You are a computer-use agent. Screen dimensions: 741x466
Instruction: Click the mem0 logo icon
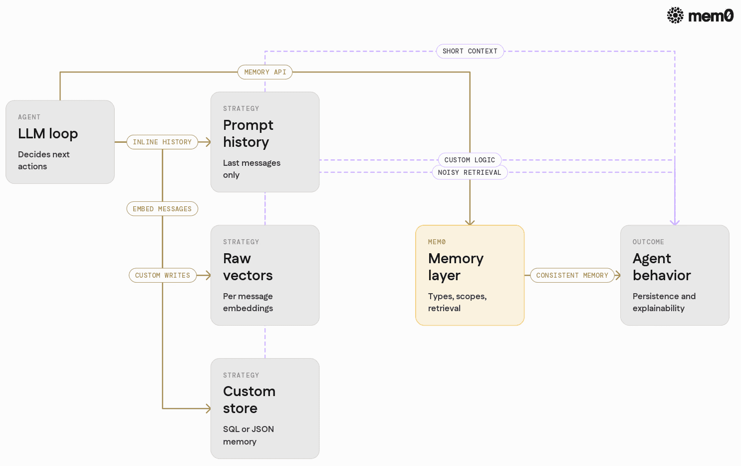tap(675, 15)
